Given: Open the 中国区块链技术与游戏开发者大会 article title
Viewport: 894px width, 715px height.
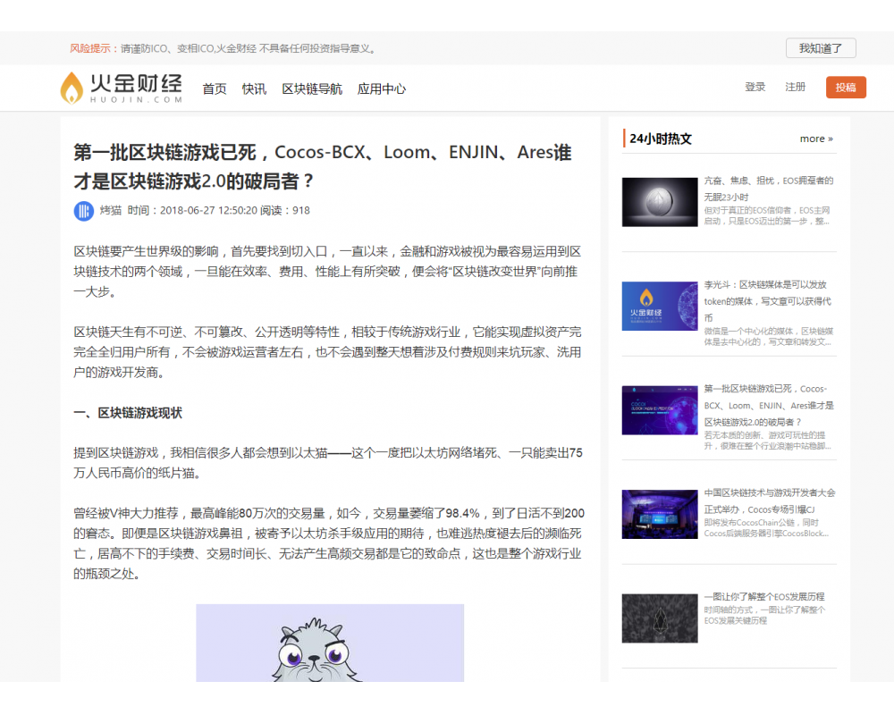Looking at the screenshot, I should point(770,501).
